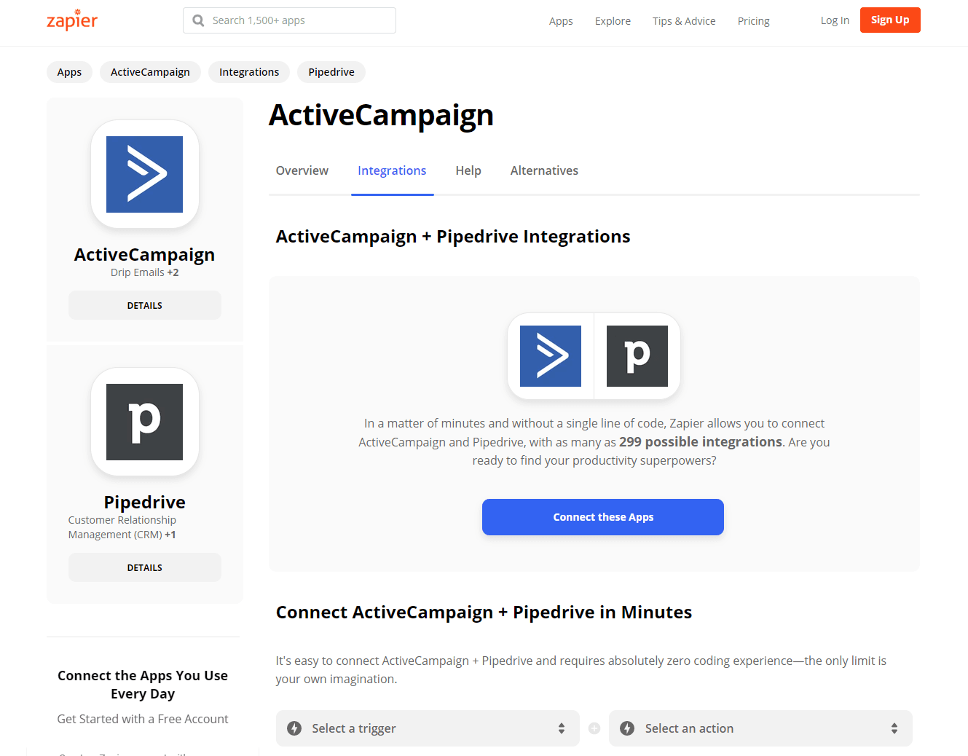Select the ActiveCampaign breadcrumb chip
This screenshot has height=756, width=968.
(x=150, y=72)
